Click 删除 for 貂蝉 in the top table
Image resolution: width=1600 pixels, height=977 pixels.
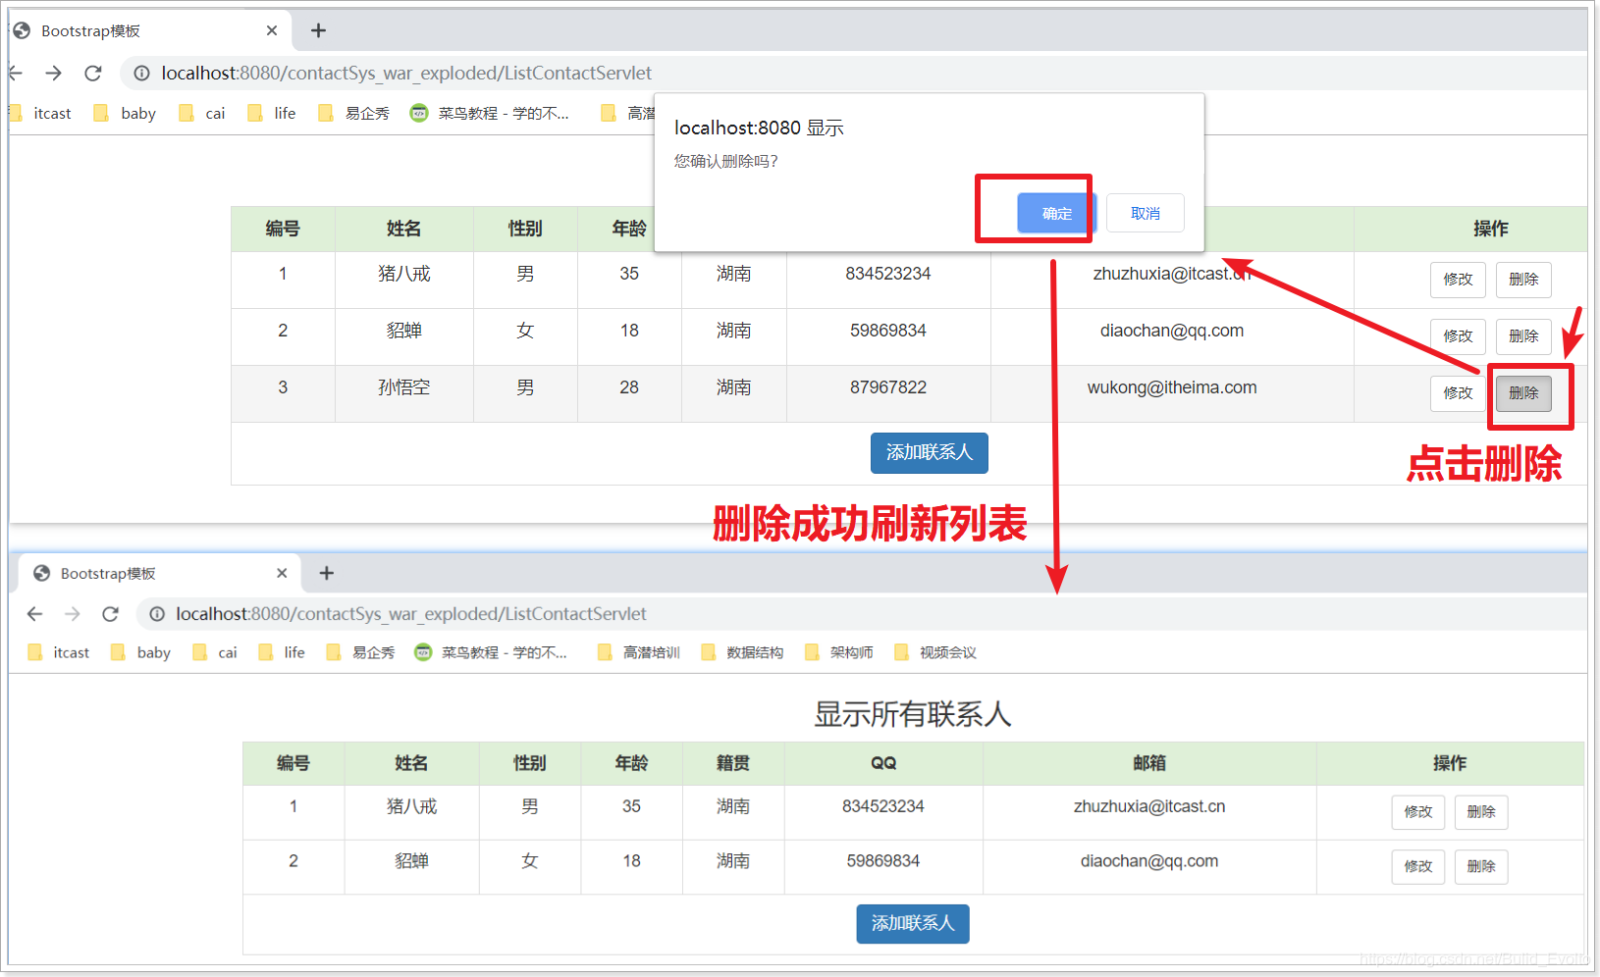tap(1523, 336)
